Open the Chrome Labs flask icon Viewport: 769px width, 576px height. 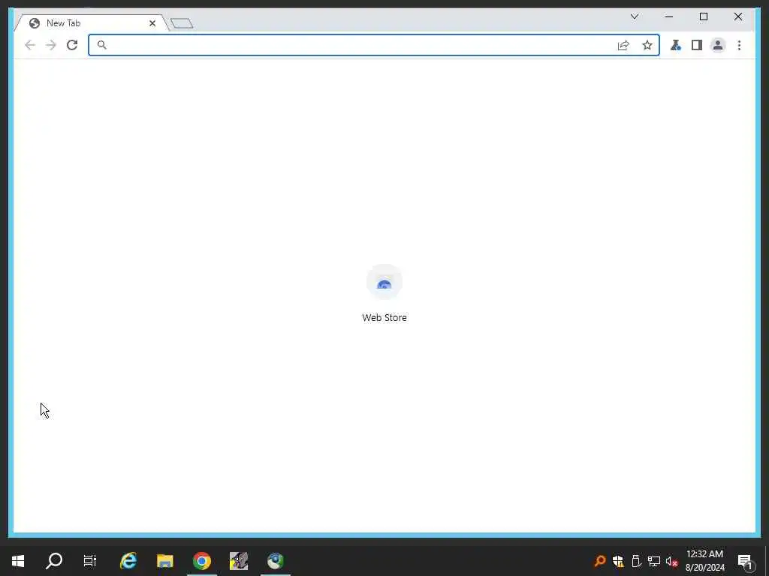click(676, 45)
